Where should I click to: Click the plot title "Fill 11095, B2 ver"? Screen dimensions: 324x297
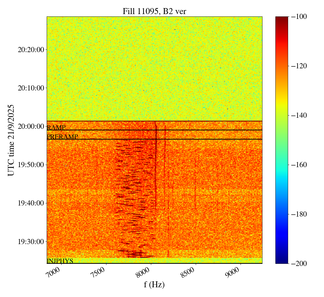tap(154, 11)
